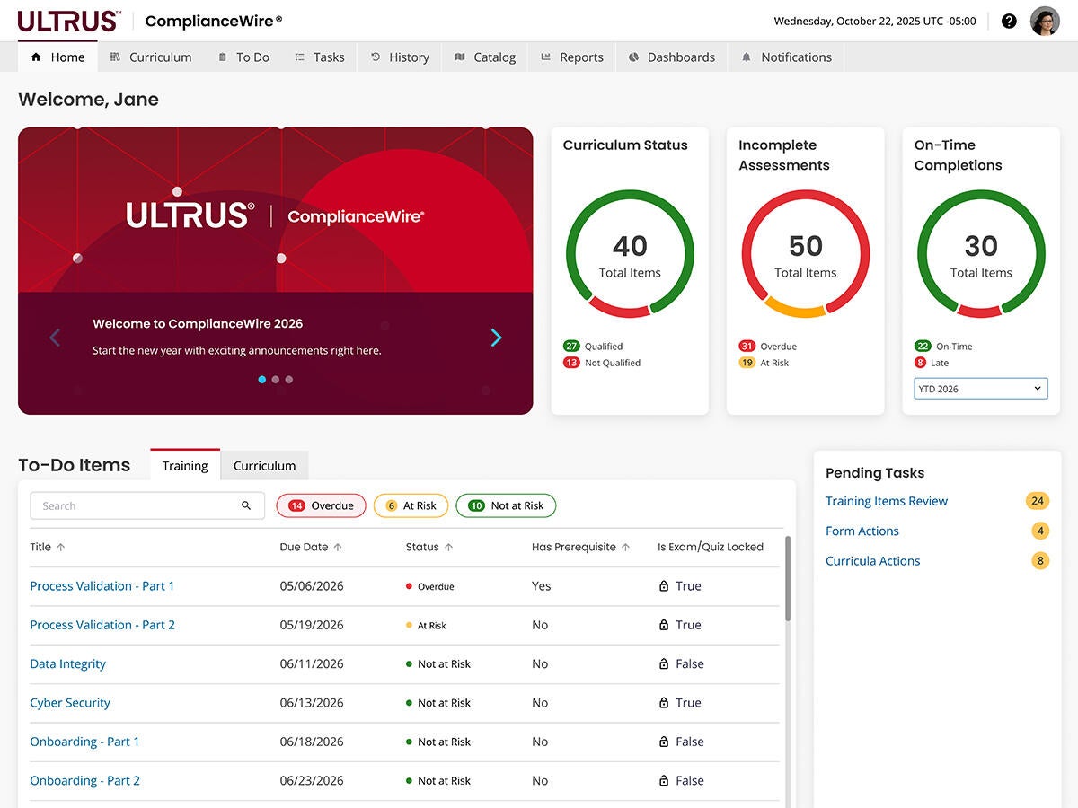Image resolution: width=1078 pixels, height=808 pixels.
Task: Open Onboarding - Part 1 training link
Action: click(85, 742)
